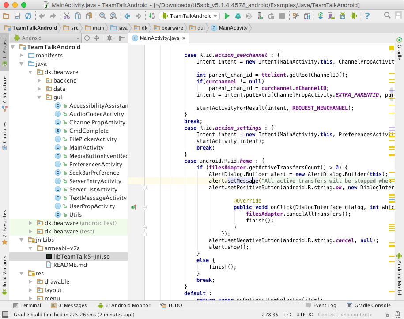Click the Save All floppy disk icon
This screenshot has width=404, height=319.
pos(17,16)
